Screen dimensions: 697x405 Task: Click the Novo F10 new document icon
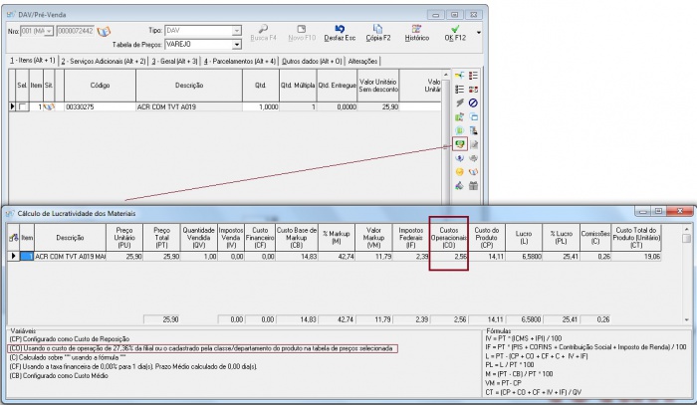tap(302, 32)
